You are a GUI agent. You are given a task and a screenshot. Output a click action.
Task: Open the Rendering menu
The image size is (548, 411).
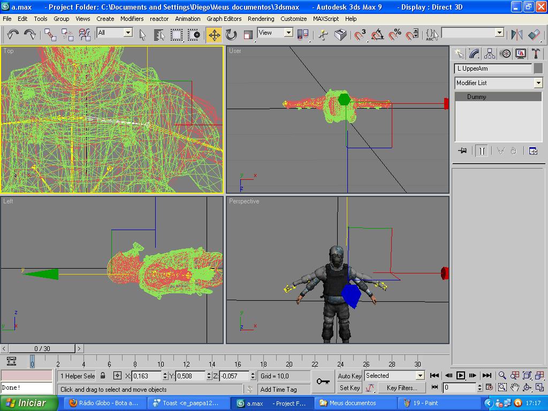point(261,19)
